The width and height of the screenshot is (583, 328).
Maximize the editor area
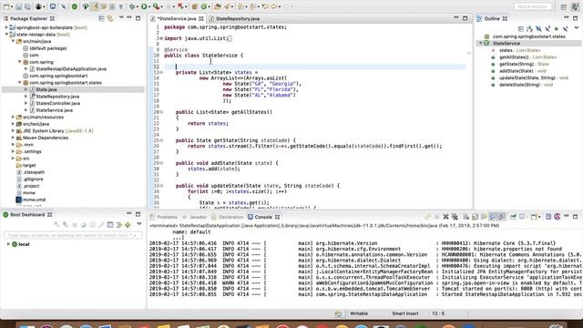(465, 18)
